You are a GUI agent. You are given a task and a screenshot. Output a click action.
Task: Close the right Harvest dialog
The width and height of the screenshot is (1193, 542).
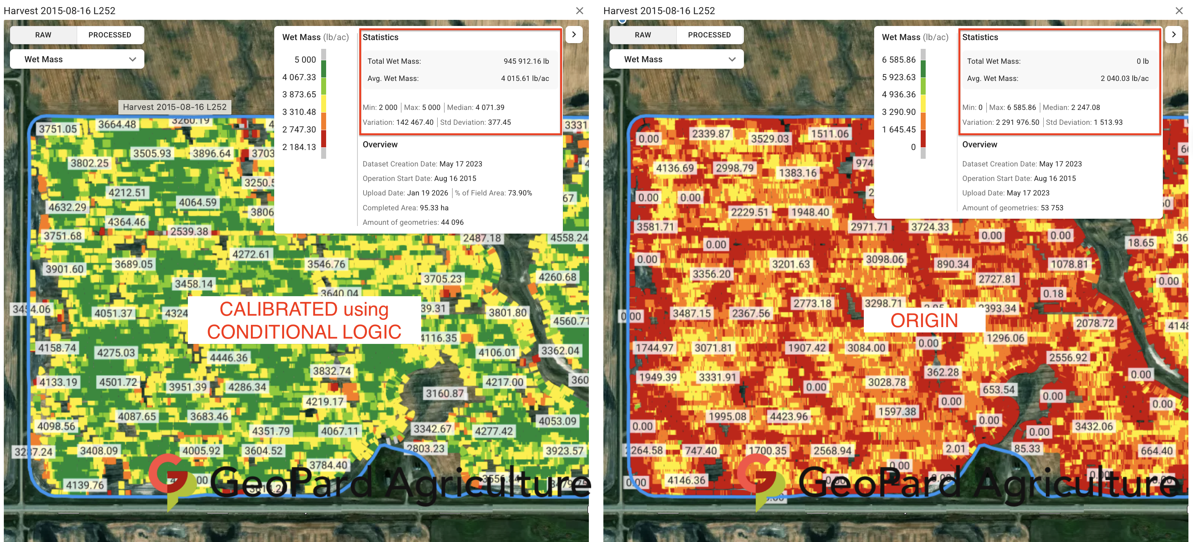tap(1179, 10)
